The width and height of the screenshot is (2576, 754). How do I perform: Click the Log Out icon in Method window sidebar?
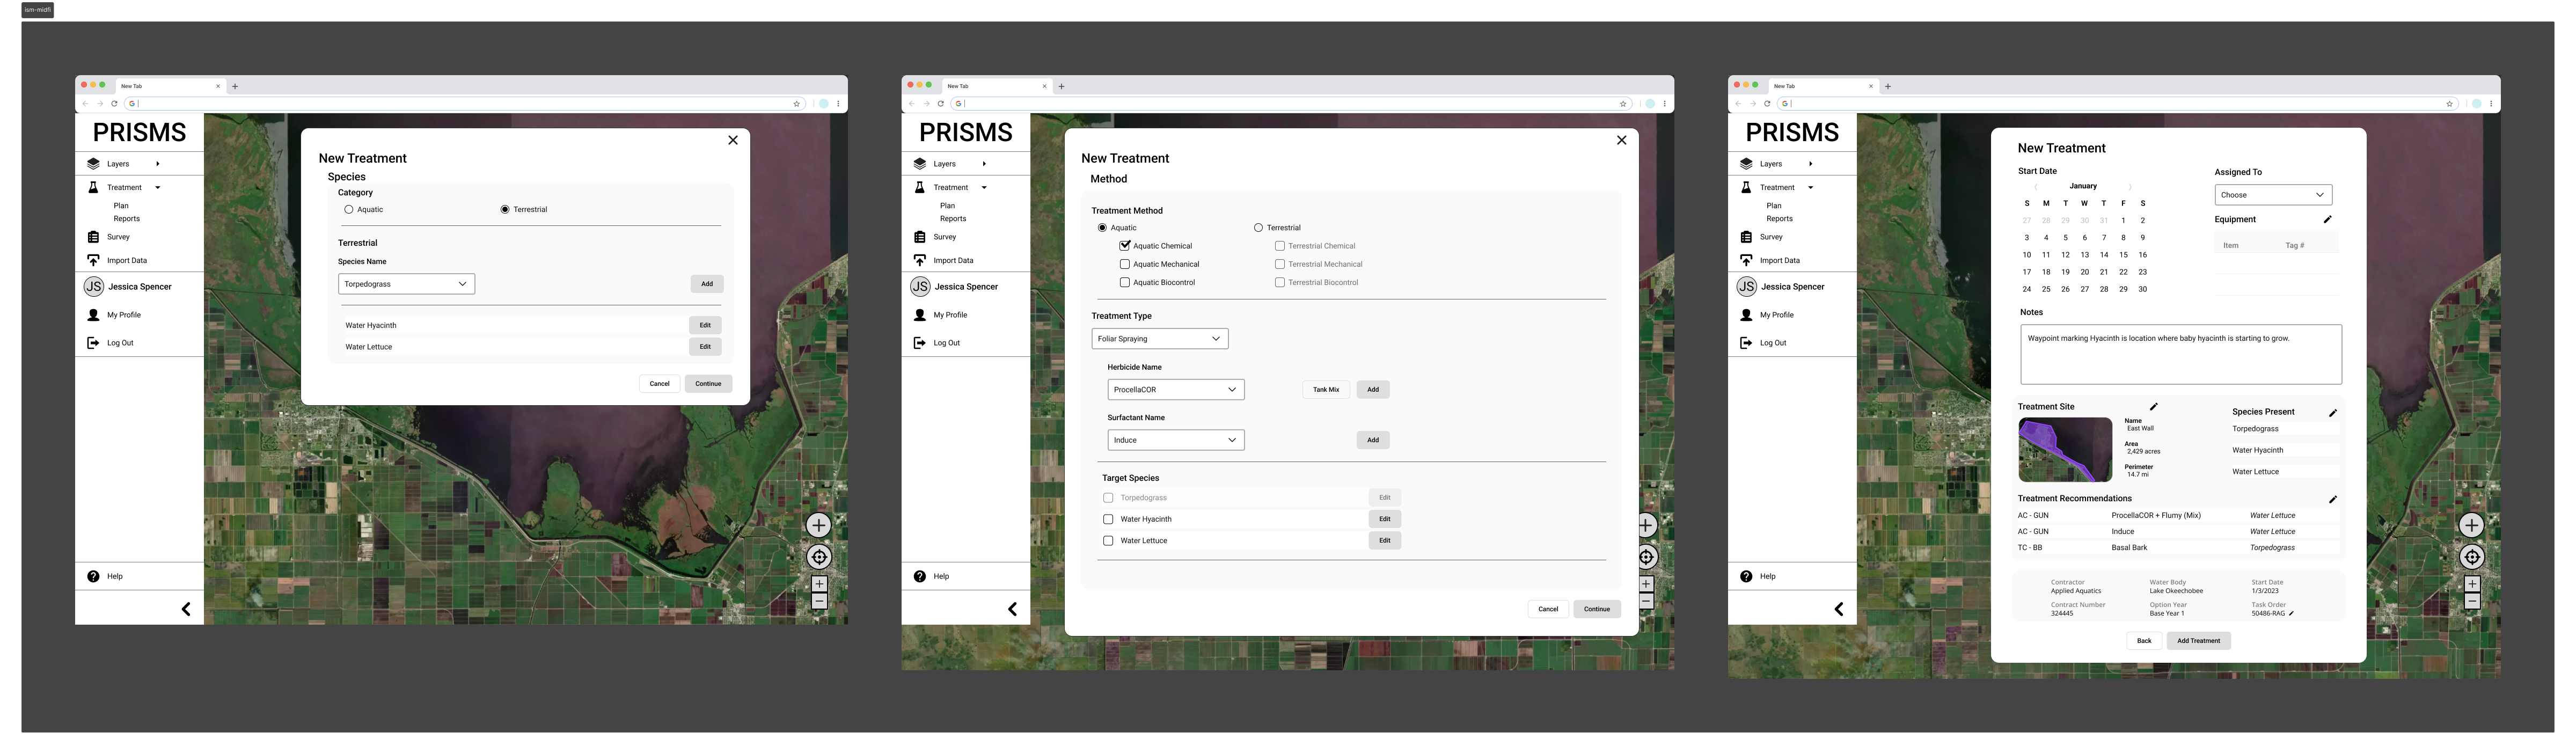920,343
